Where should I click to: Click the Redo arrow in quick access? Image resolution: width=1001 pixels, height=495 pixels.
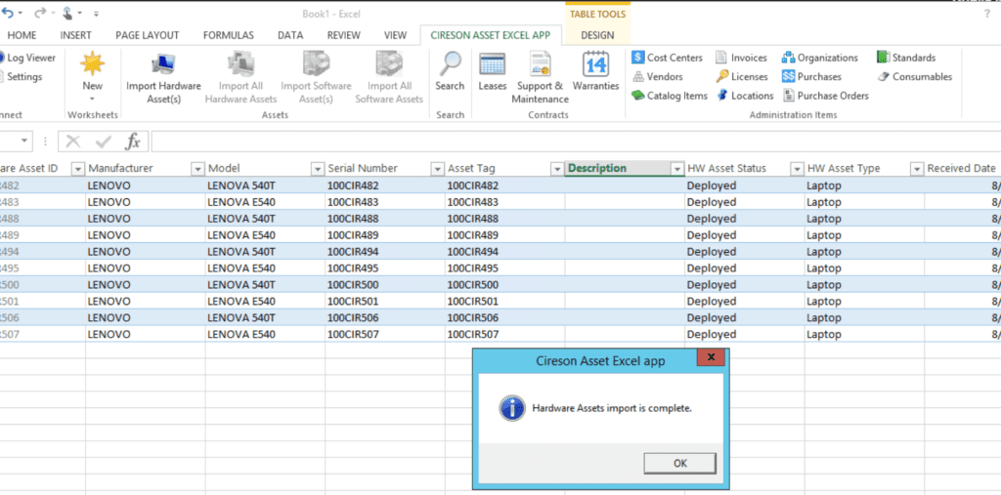[x=38, y=13]
